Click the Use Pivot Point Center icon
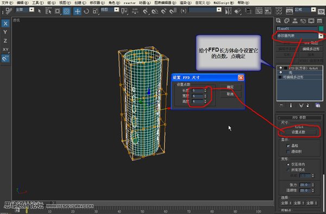 click(x=124, y=11)
